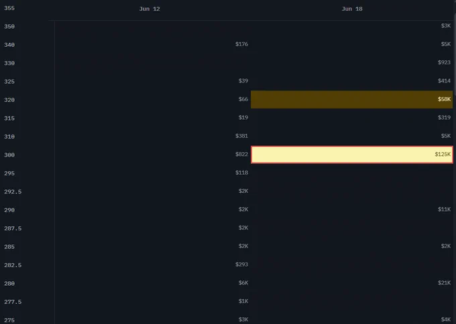Click strike label 290
Screen dimensions: 456x324
tap(9, 210)
